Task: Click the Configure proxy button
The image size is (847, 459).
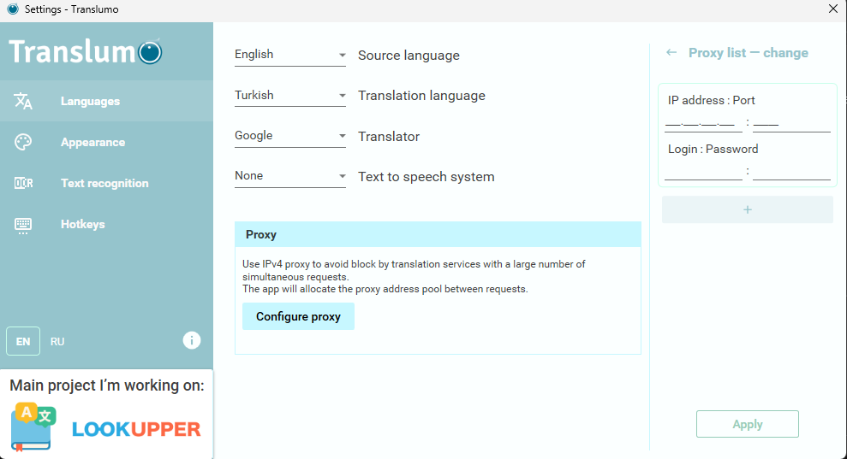Action: 298,316
